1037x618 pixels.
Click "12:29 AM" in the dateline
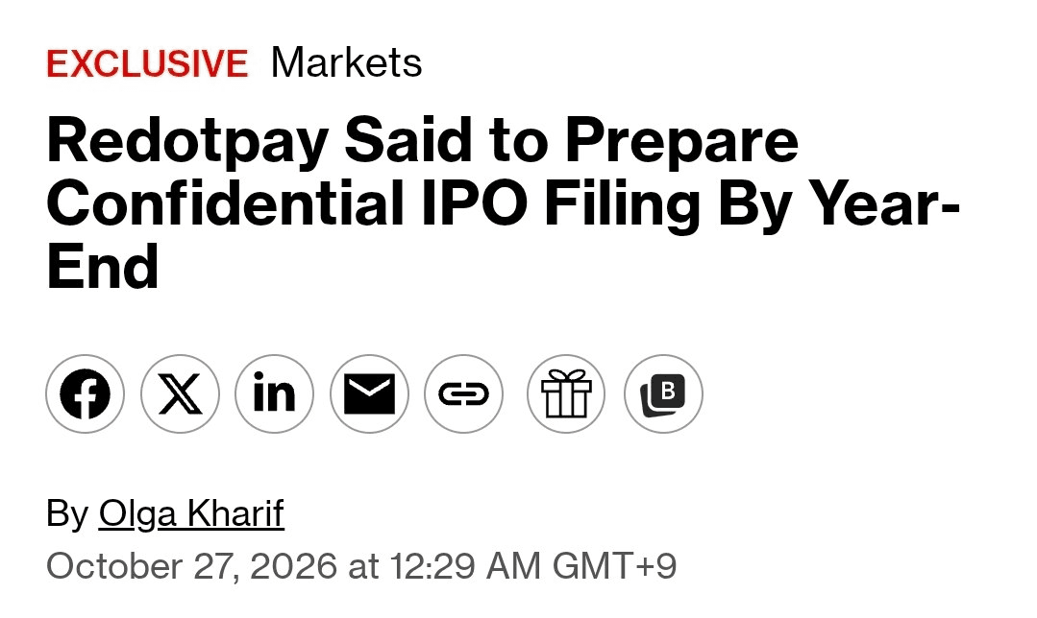[465, 566]
